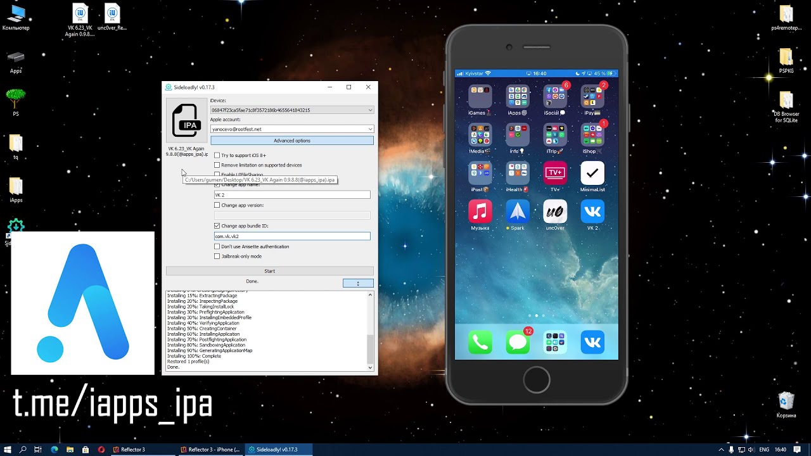This screenshot has height=456, width=811.
Task: Click the IPA file selector icon in Sideloadly
Action: coord(186,120)
